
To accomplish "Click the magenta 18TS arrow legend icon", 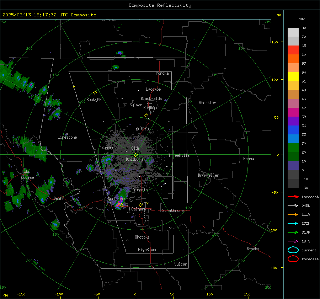I will tap(293, 241).
